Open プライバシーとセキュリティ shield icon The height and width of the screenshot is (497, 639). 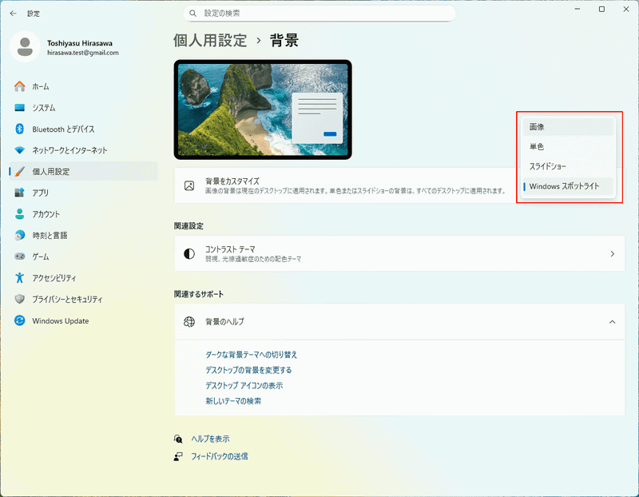18,300
